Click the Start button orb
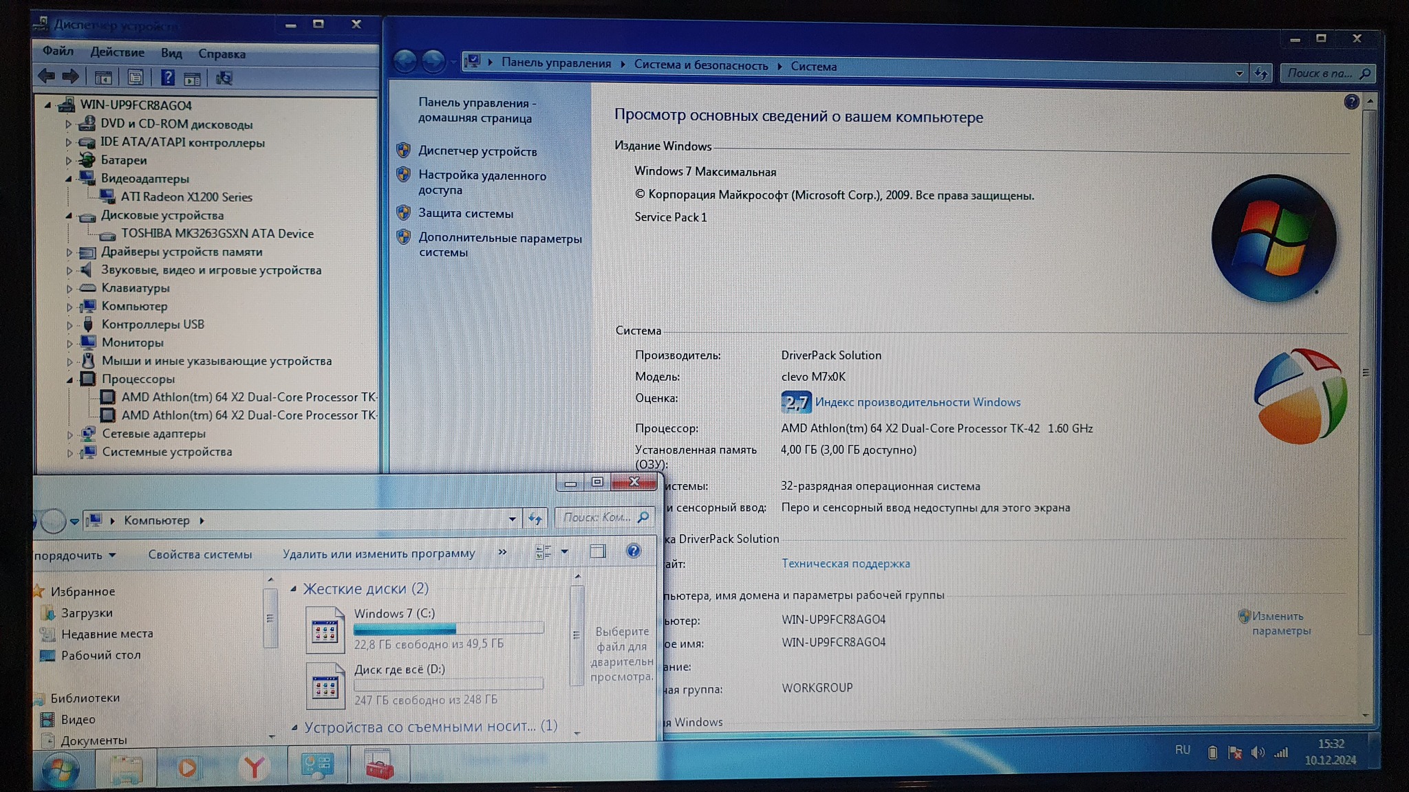The width and height of the screenshot is (1409, 792). coord(61,769)
